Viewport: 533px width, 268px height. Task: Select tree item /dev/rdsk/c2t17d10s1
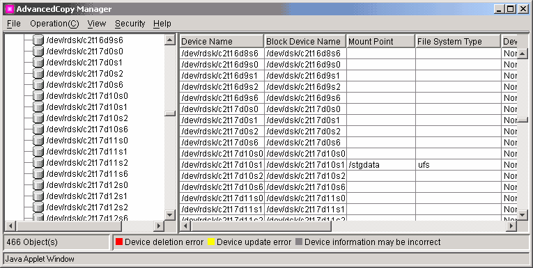click(86, 107)
